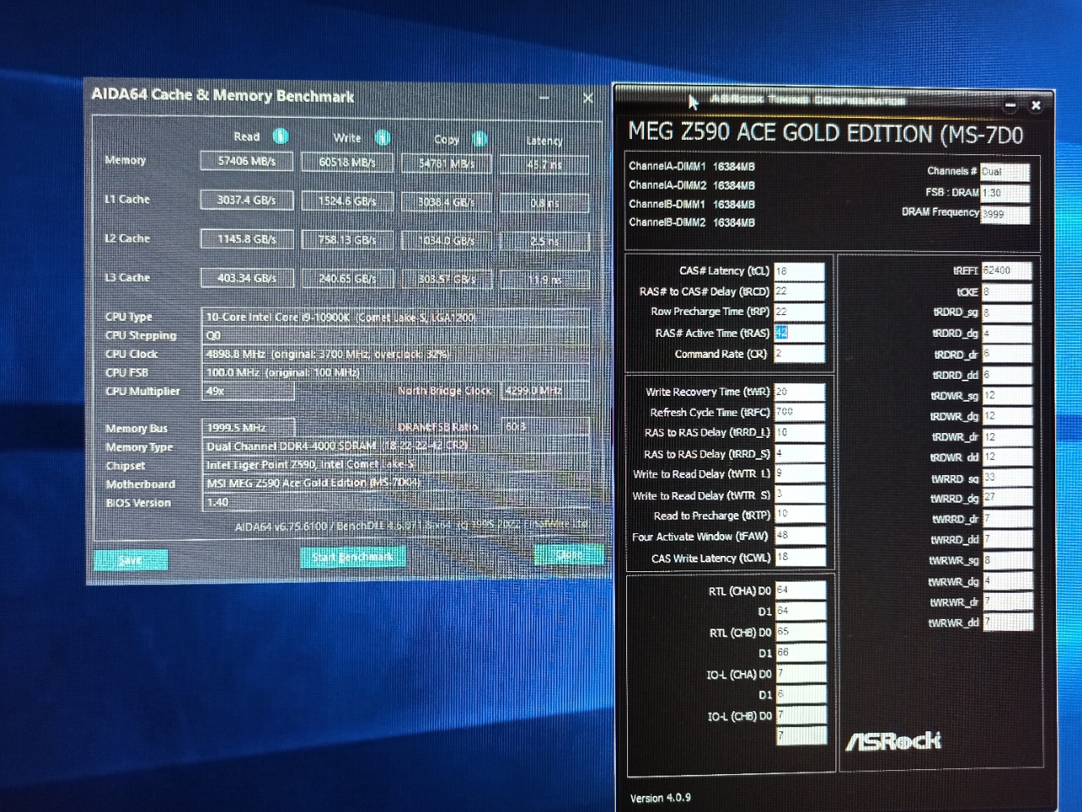Select the tCKE value field
Screen dimensions: 1082x812
coord(1007,292)
